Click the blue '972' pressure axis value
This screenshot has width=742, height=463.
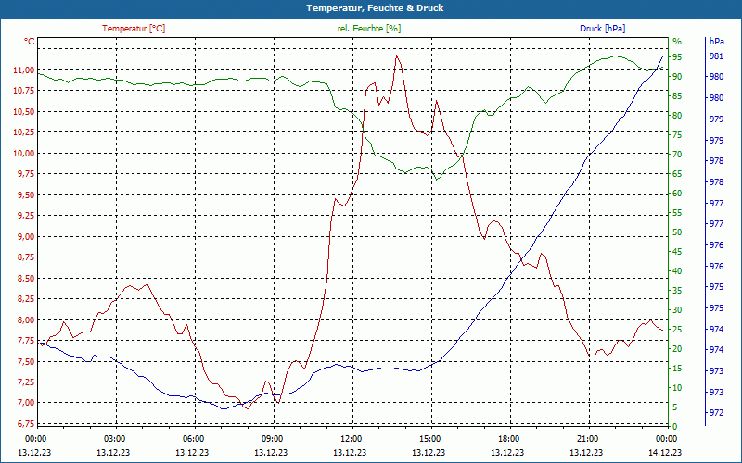tap(716, 413)
